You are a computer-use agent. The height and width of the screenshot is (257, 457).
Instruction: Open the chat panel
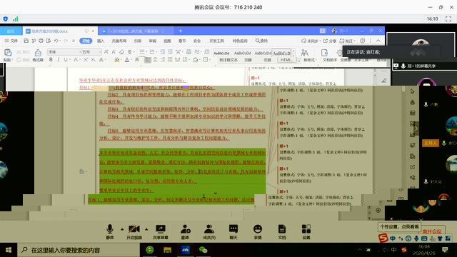point(233,231)
